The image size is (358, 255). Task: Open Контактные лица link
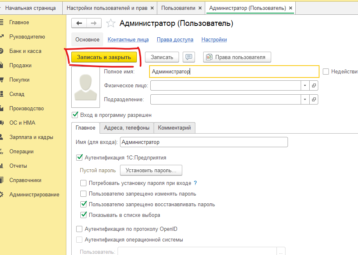click(x=128, y=39)
